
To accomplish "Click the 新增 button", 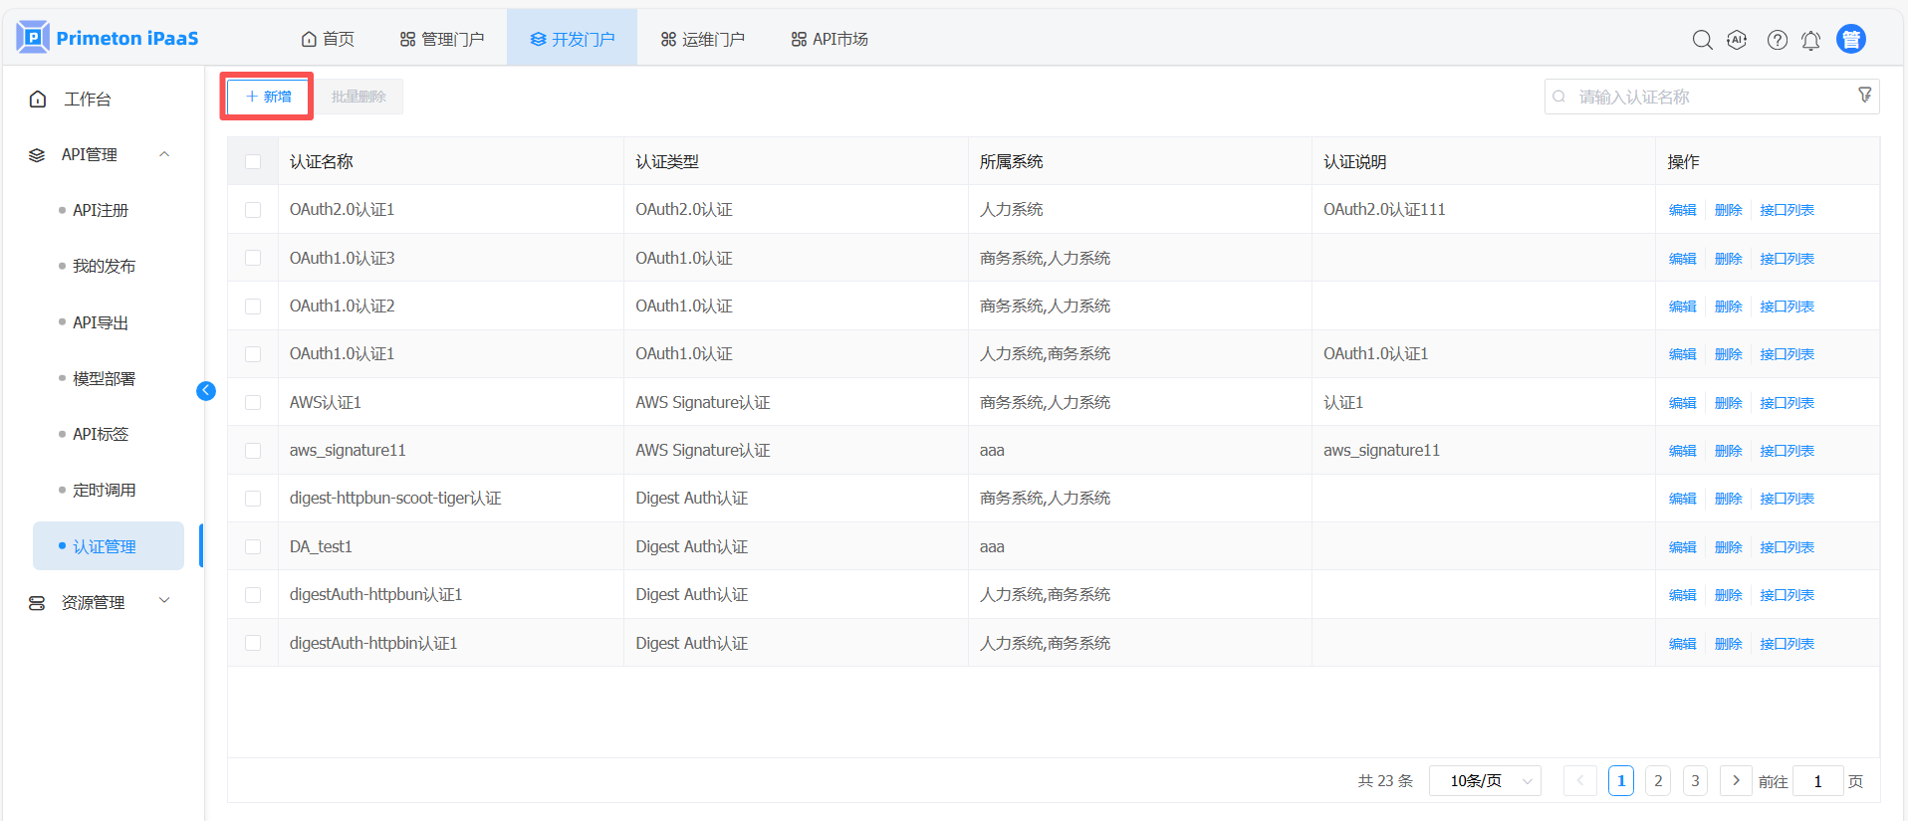I will click(x=268, y=97).
